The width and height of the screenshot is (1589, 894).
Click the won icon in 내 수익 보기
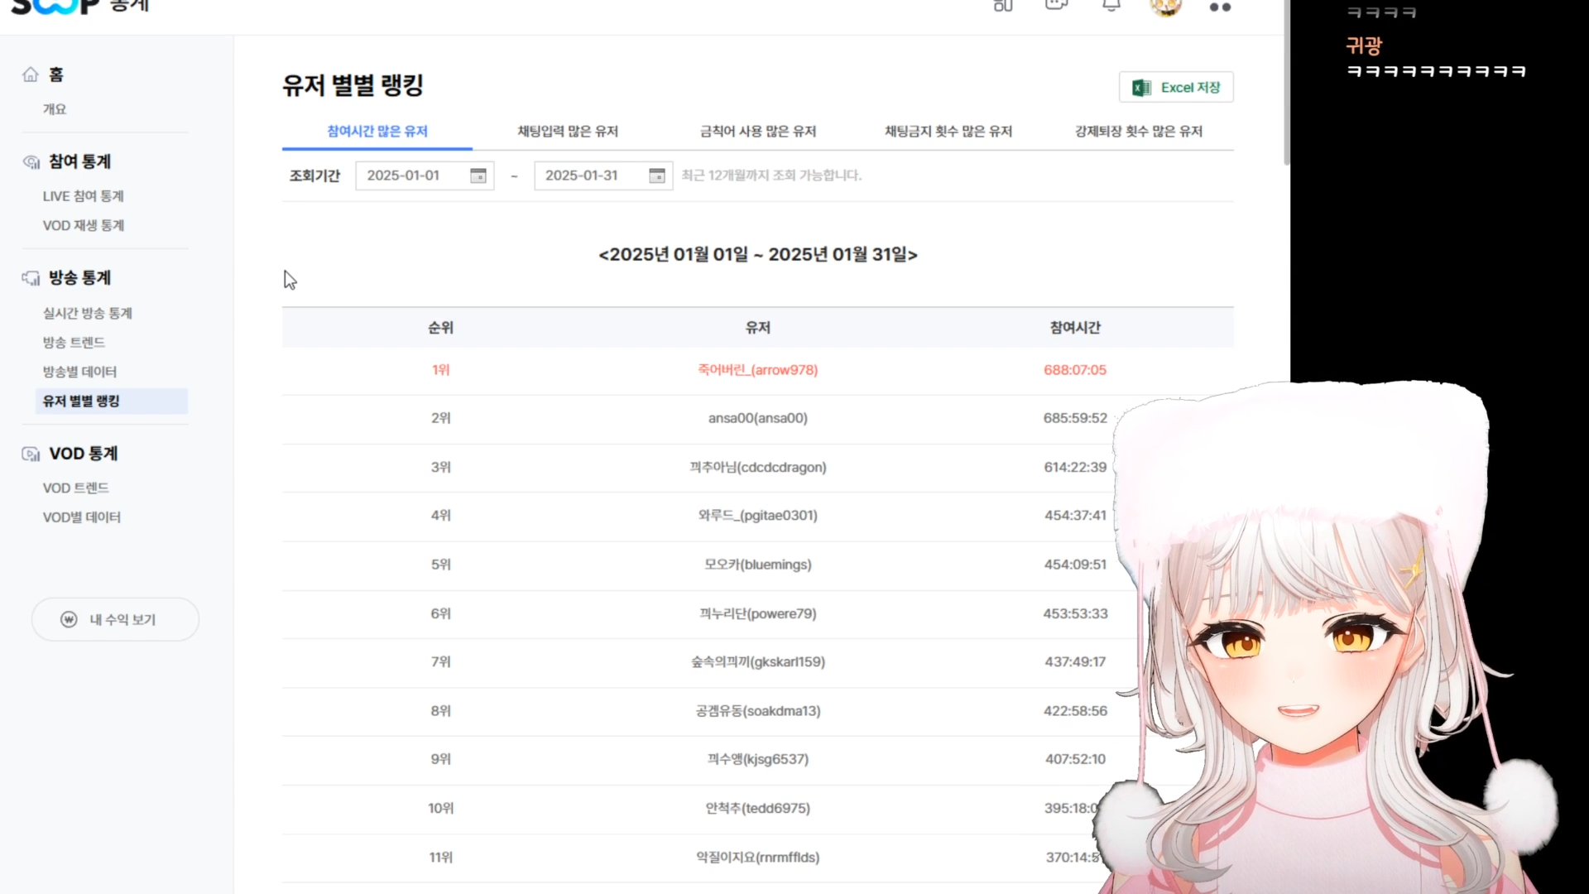click(x=69, y=619)
